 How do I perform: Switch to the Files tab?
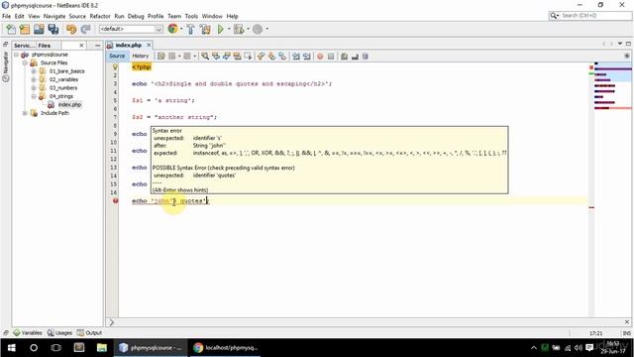click(x=45, y=46)
